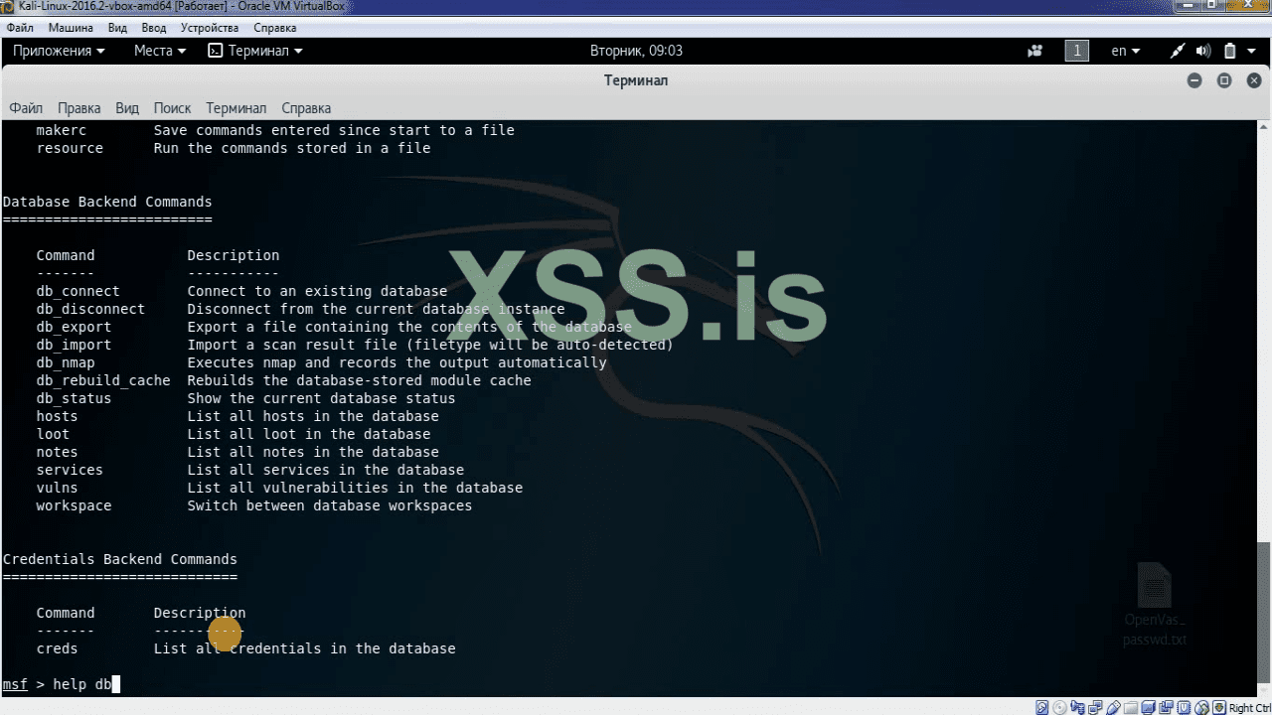
Task: Minimize the Терминал window
Action: tap(1194, 80)
